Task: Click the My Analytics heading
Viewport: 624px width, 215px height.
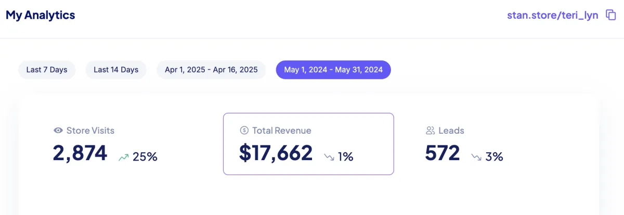Action: coord(41,16)
